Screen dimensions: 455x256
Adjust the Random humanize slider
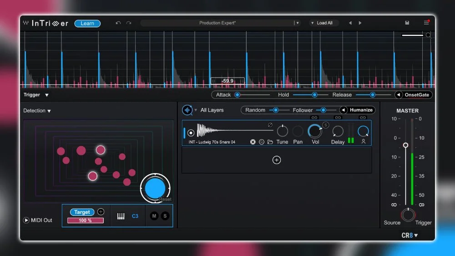(x=276, y=110)
